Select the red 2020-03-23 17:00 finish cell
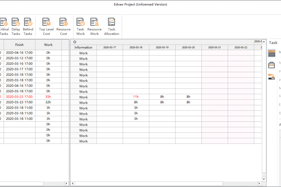The image size is (281, 187). [19, 97]
